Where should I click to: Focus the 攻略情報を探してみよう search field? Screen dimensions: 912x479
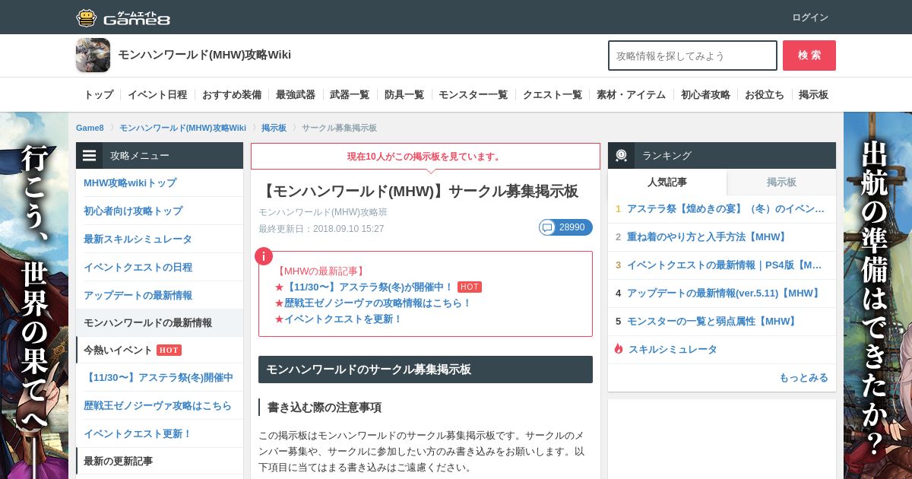click(x=692, y=56)
